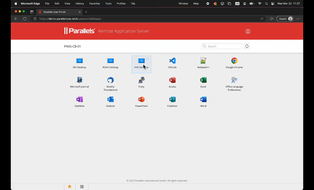Refresh the application list
The image size is (314, 190).
click(247, 46)
